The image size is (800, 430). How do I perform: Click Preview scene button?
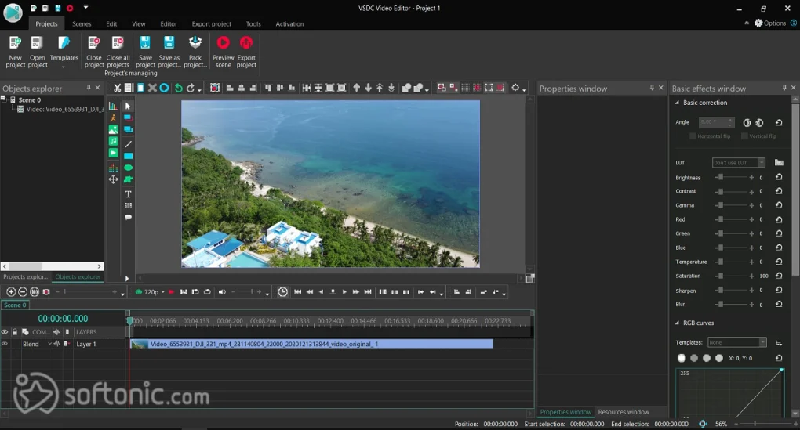pos(223,52)
